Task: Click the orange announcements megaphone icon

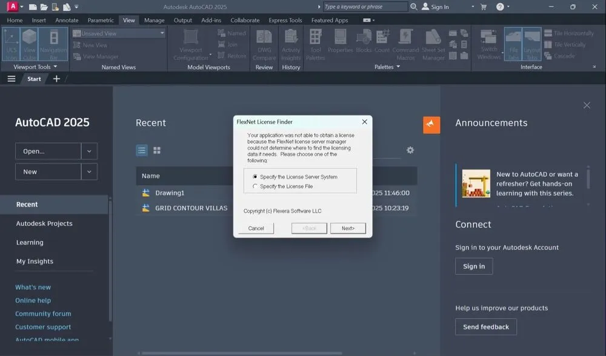Action: (431, 125)
